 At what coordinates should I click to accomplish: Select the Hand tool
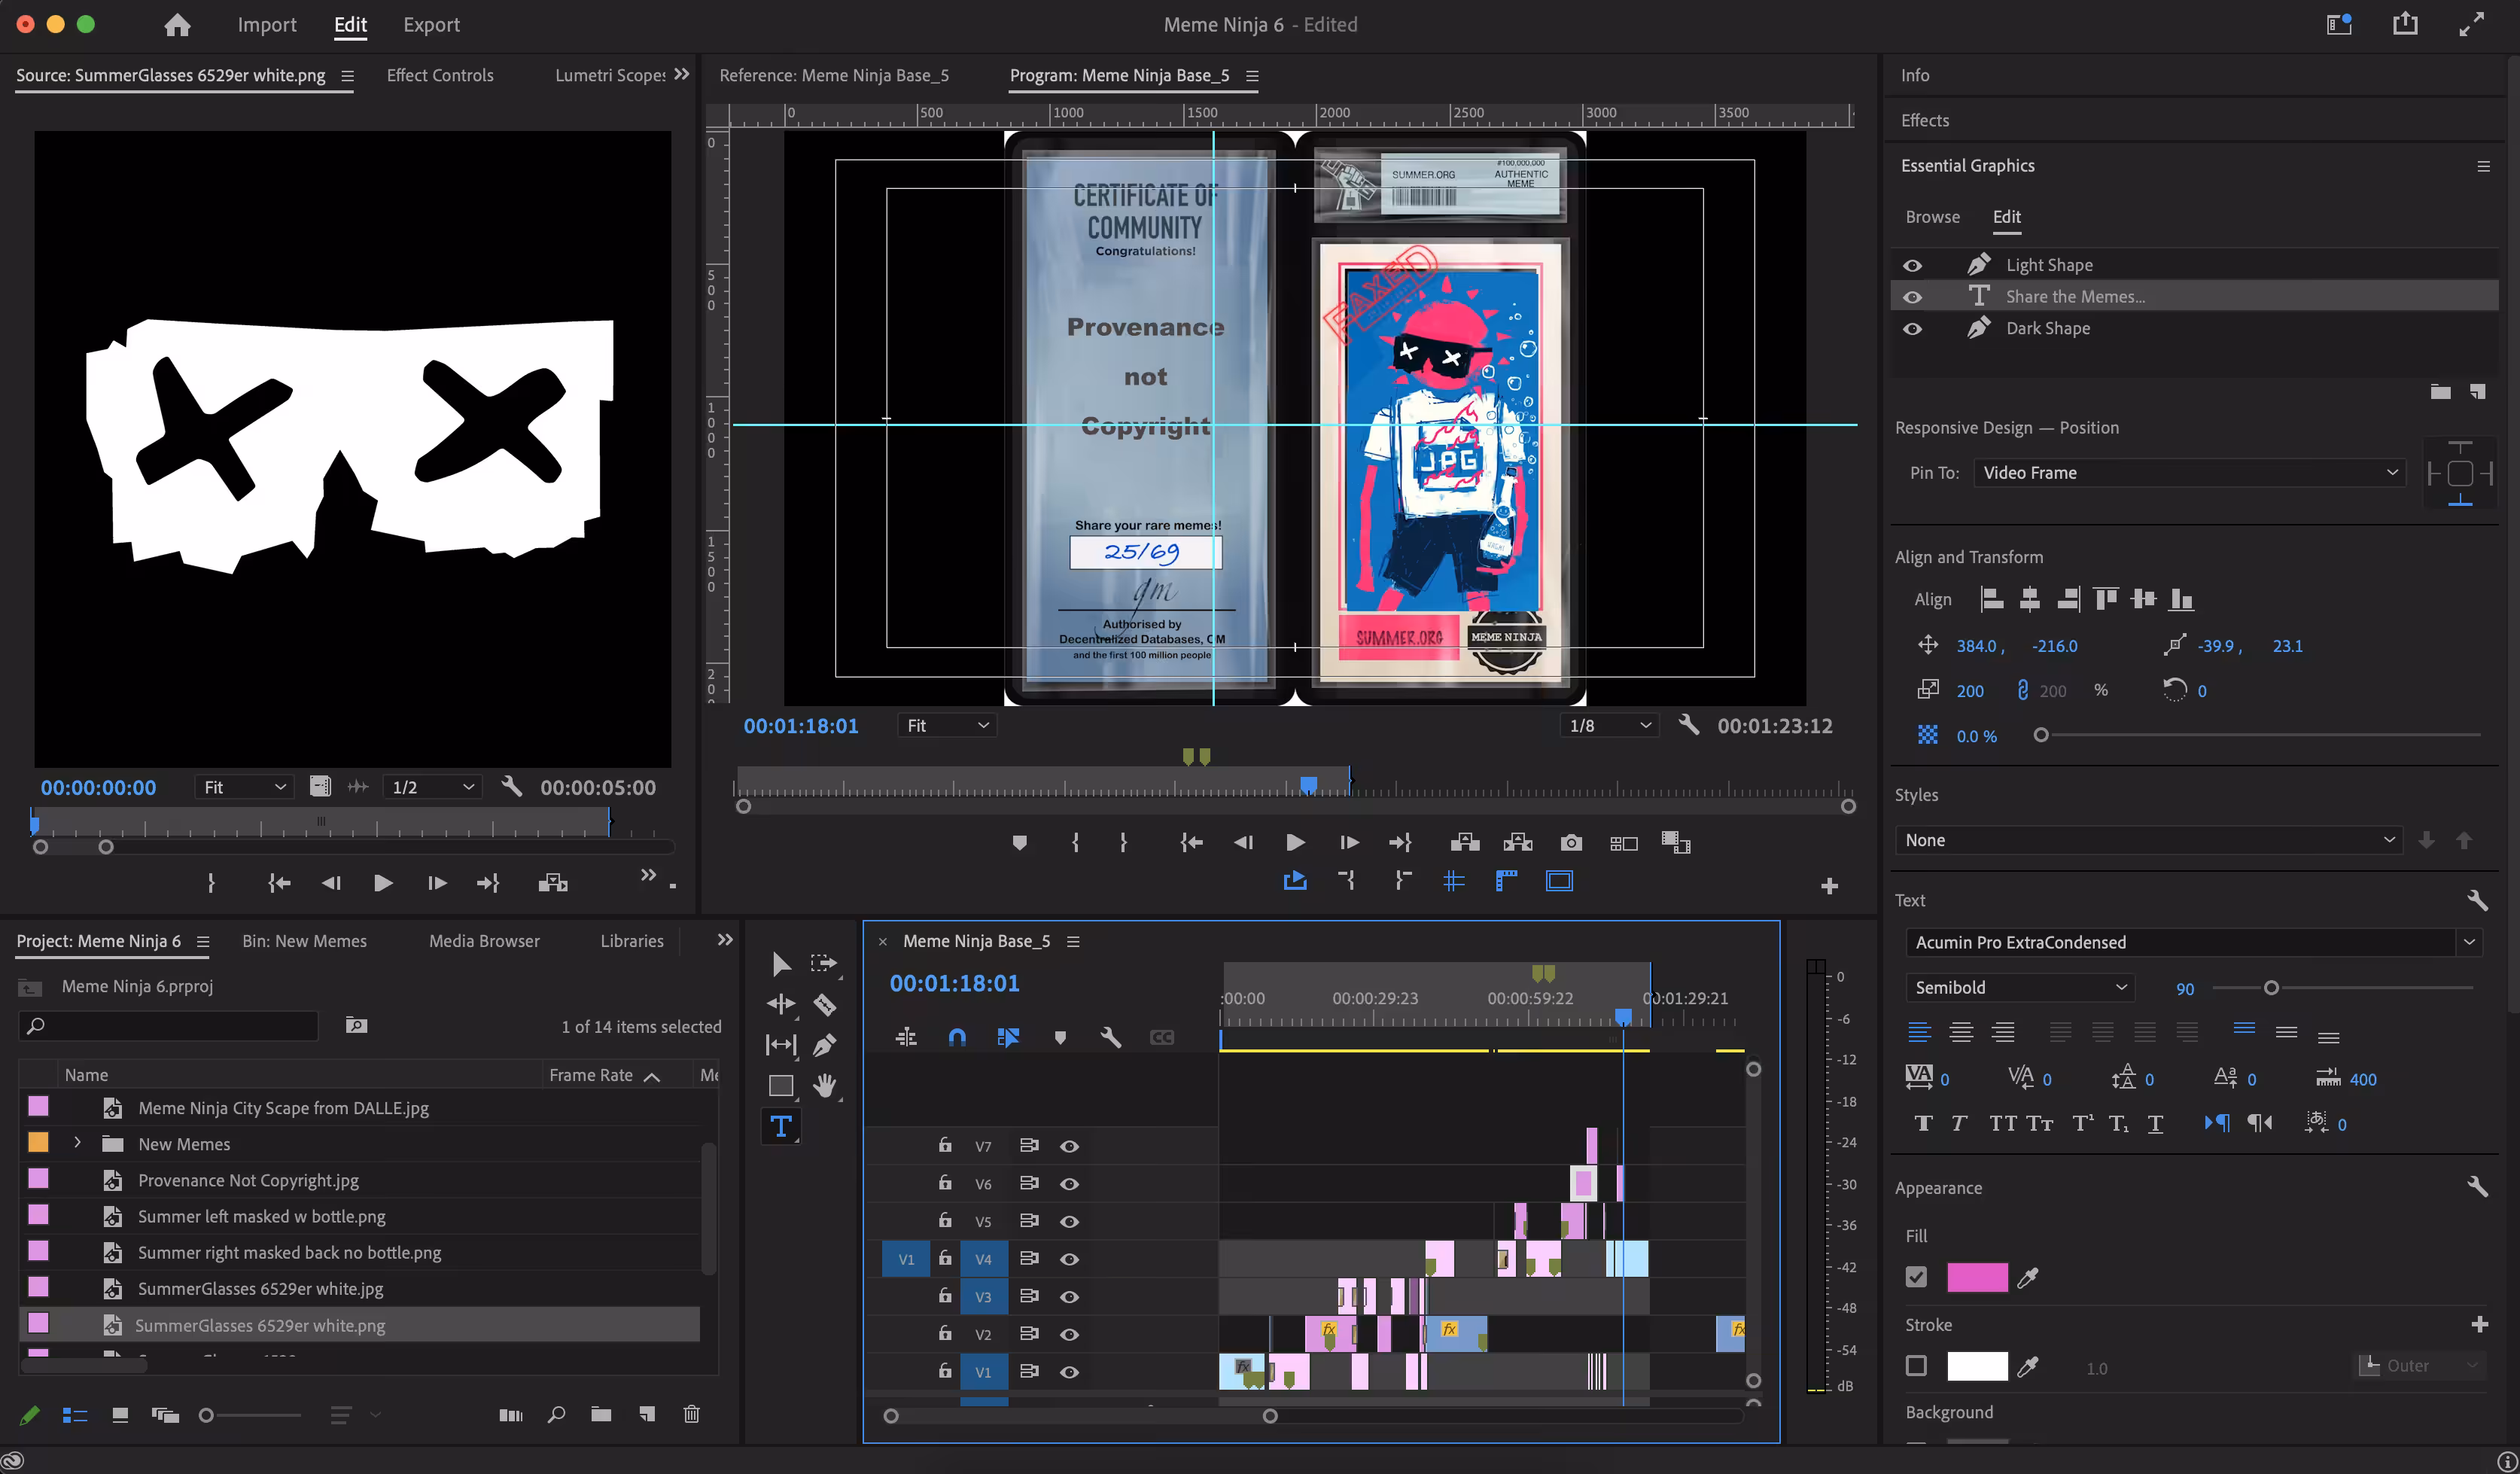click(825, 1085)
